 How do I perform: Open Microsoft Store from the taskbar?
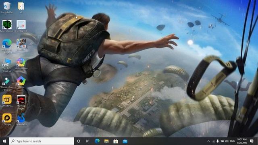tap(116, 141)
